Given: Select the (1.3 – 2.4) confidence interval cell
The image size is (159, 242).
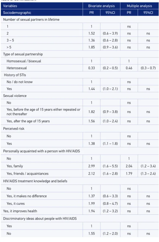Looking at the screenshot, I should (x=148, y=173).
